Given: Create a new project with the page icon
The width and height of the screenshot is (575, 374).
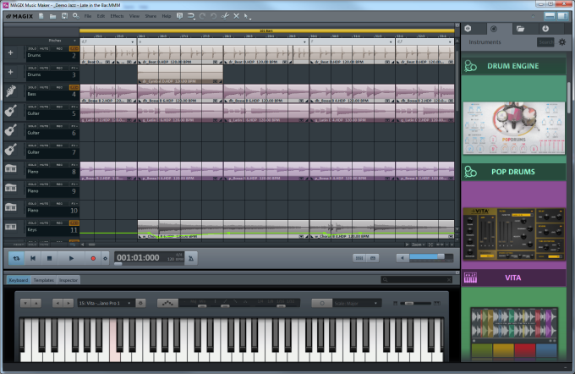Looking at the screenshot, I should (41, 16).
